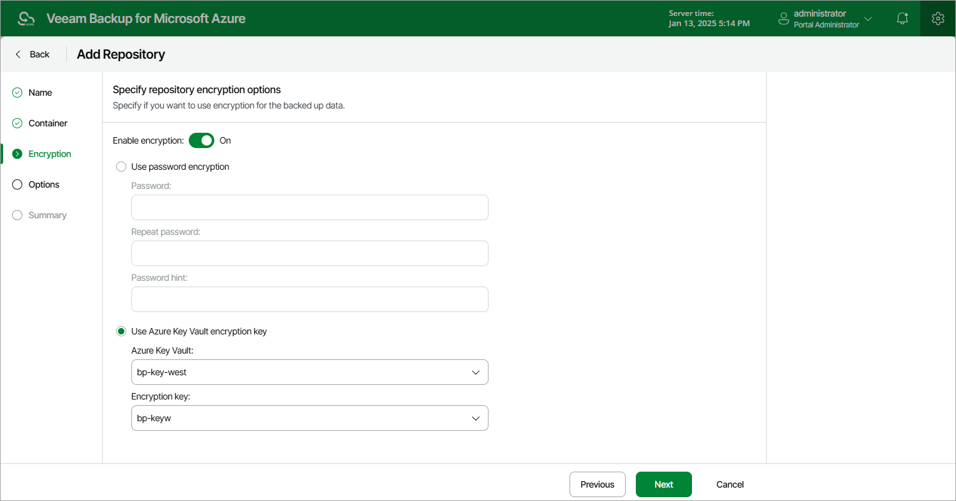956x501 pixels.
Task: Open the settings gear
Action: [938, 18]
